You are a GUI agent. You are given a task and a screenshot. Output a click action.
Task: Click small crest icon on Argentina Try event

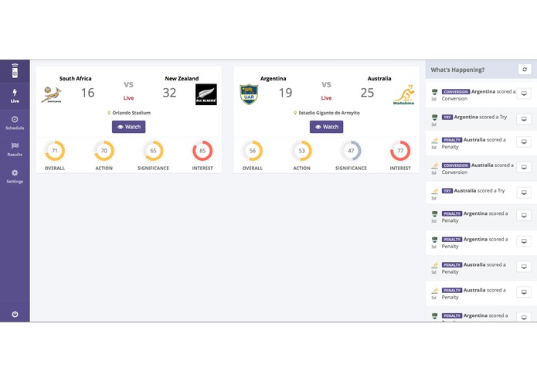[434, 118]
